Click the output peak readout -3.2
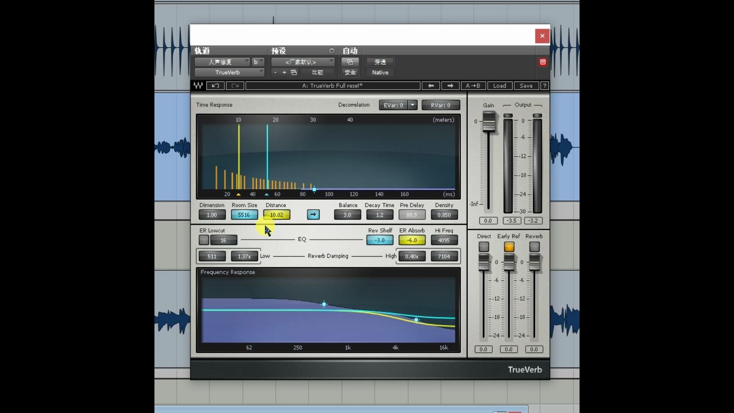734x413 pixels. (x=533, y=221)
